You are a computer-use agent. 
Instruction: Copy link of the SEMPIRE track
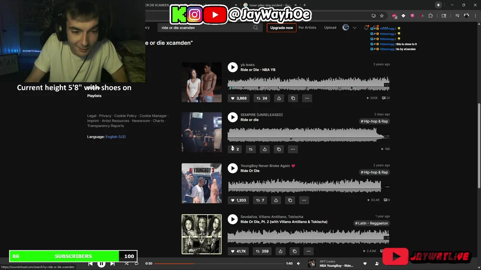(x=279, y=149)
